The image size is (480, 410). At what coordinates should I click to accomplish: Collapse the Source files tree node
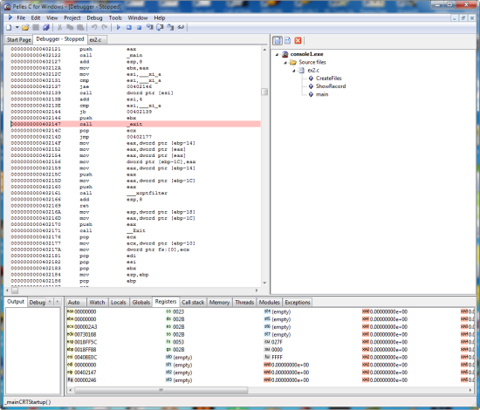point(285,63)
